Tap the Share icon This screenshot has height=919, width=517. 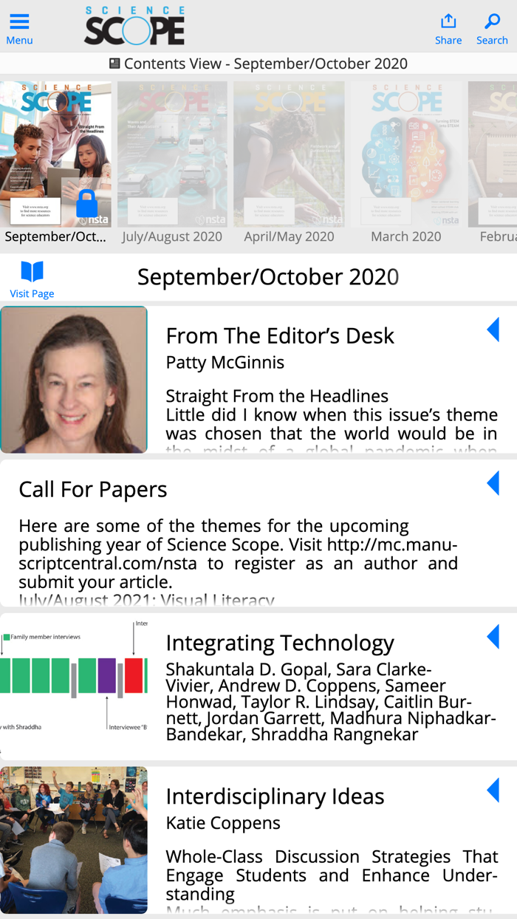pyautogui.click(x=448, y=21)
